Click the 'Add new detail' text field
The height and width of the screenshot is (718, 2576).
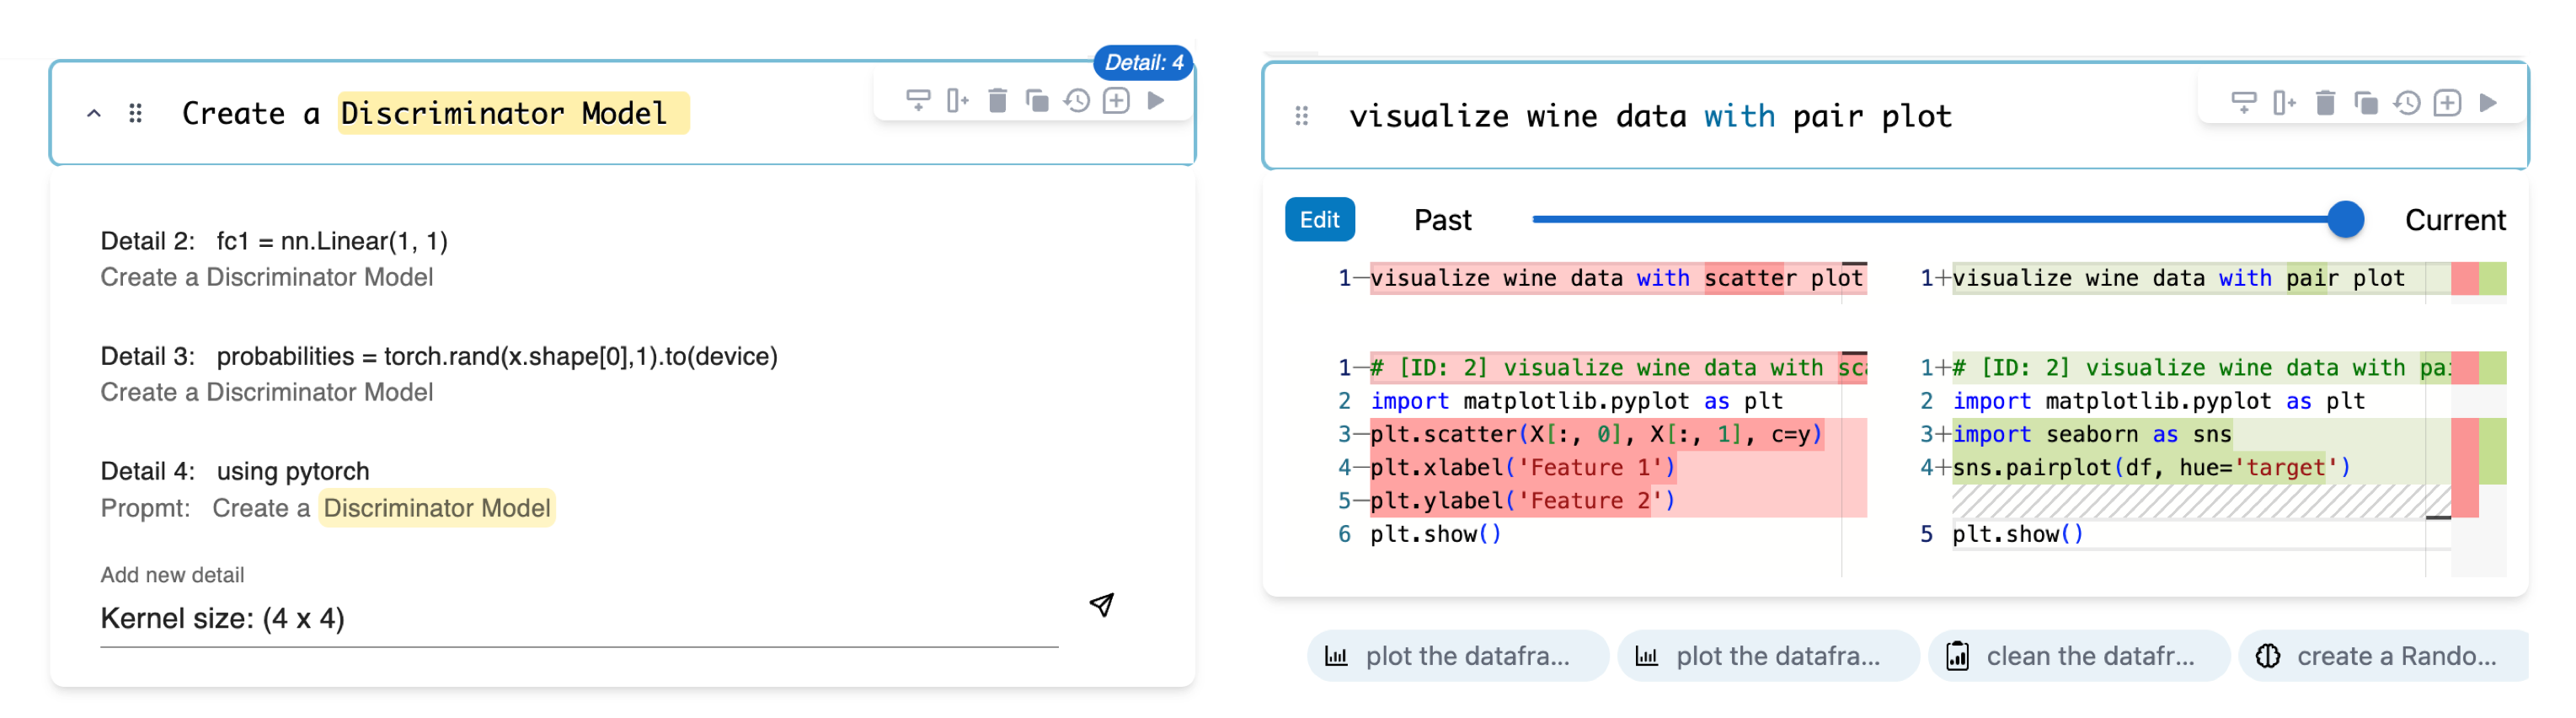click(578, 619)
